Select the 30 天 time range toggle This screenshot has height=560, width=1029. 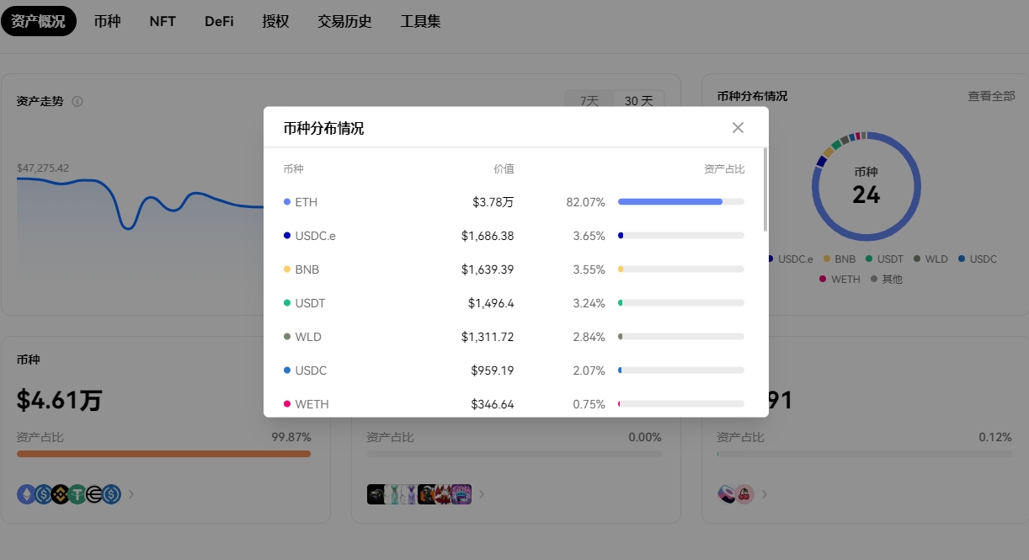point(638,101)
